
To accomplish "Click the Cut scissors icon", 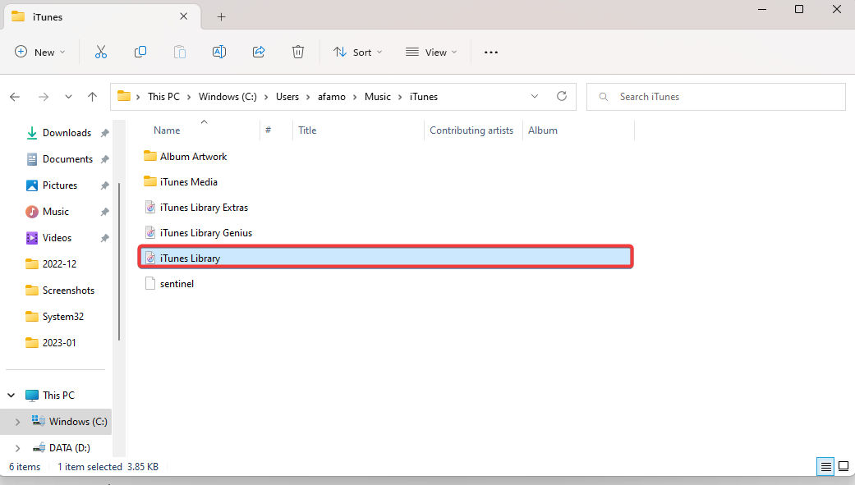I will click(x=101, y=53).
